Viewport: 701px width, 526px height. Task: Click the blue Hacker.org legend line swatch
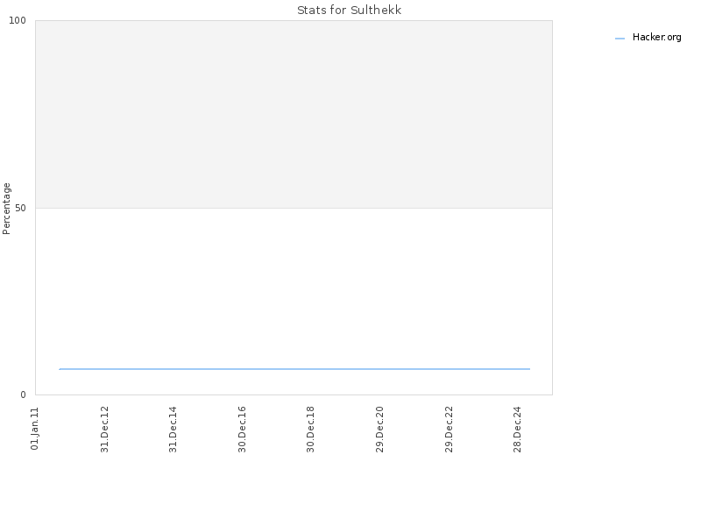point(620,39)
